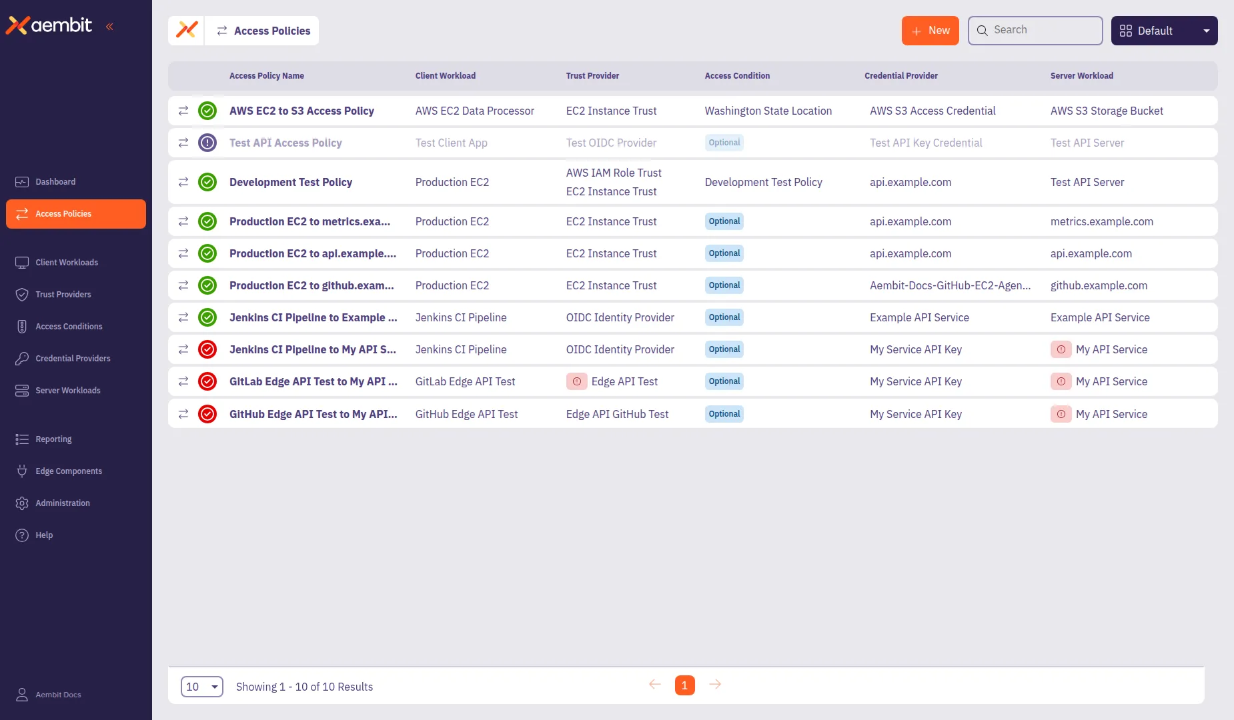Open Trust Providers via the shield icon

(x=22, y=294)
